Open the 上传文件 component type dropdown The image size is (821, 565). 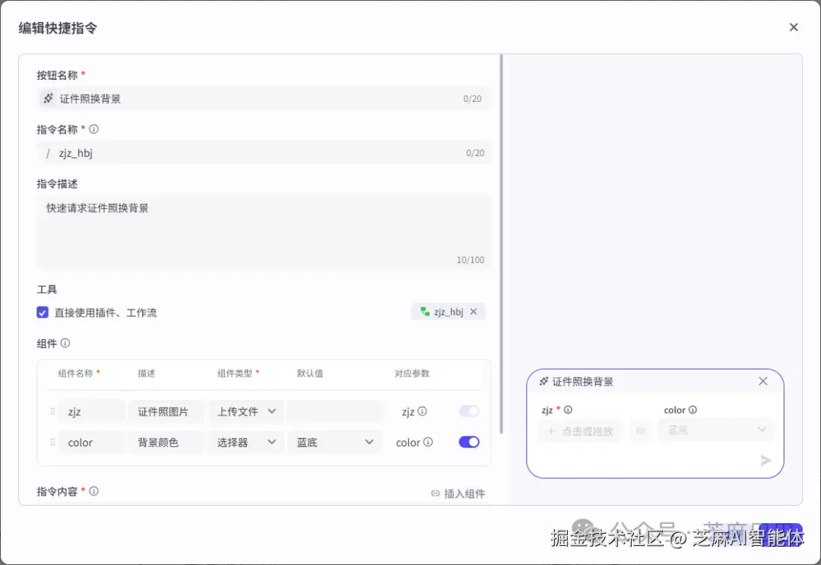[x=246, y=411]
